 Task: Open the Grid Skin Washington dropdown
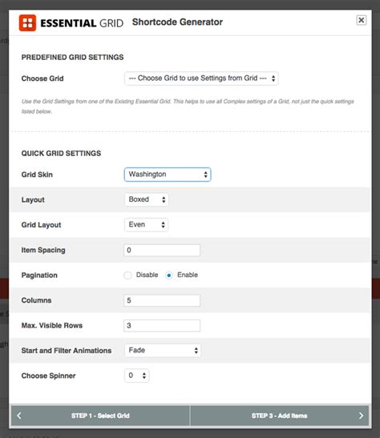coord(168,175)
